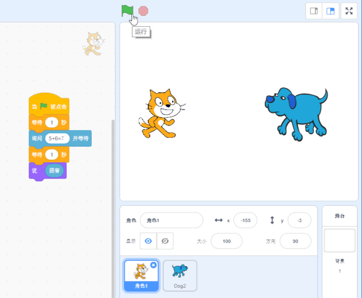The image size is (362, 298).
Task: Switch to large stage layout
Action: [x=330, y=11]
